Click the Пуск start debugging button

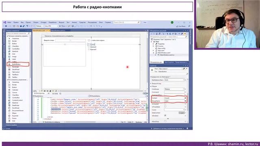[x=63, y=26]
